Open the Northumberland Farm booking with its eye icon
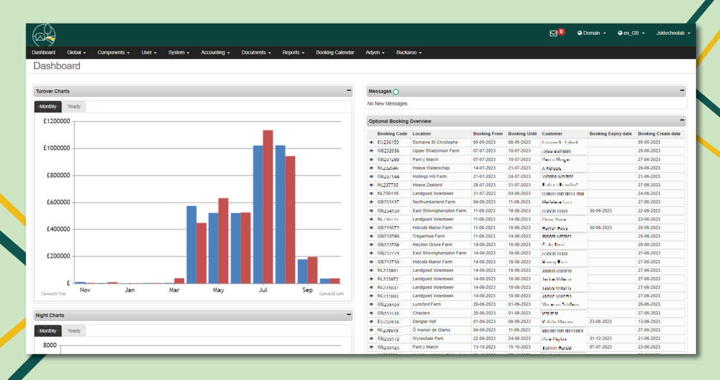 click(371, 203)
